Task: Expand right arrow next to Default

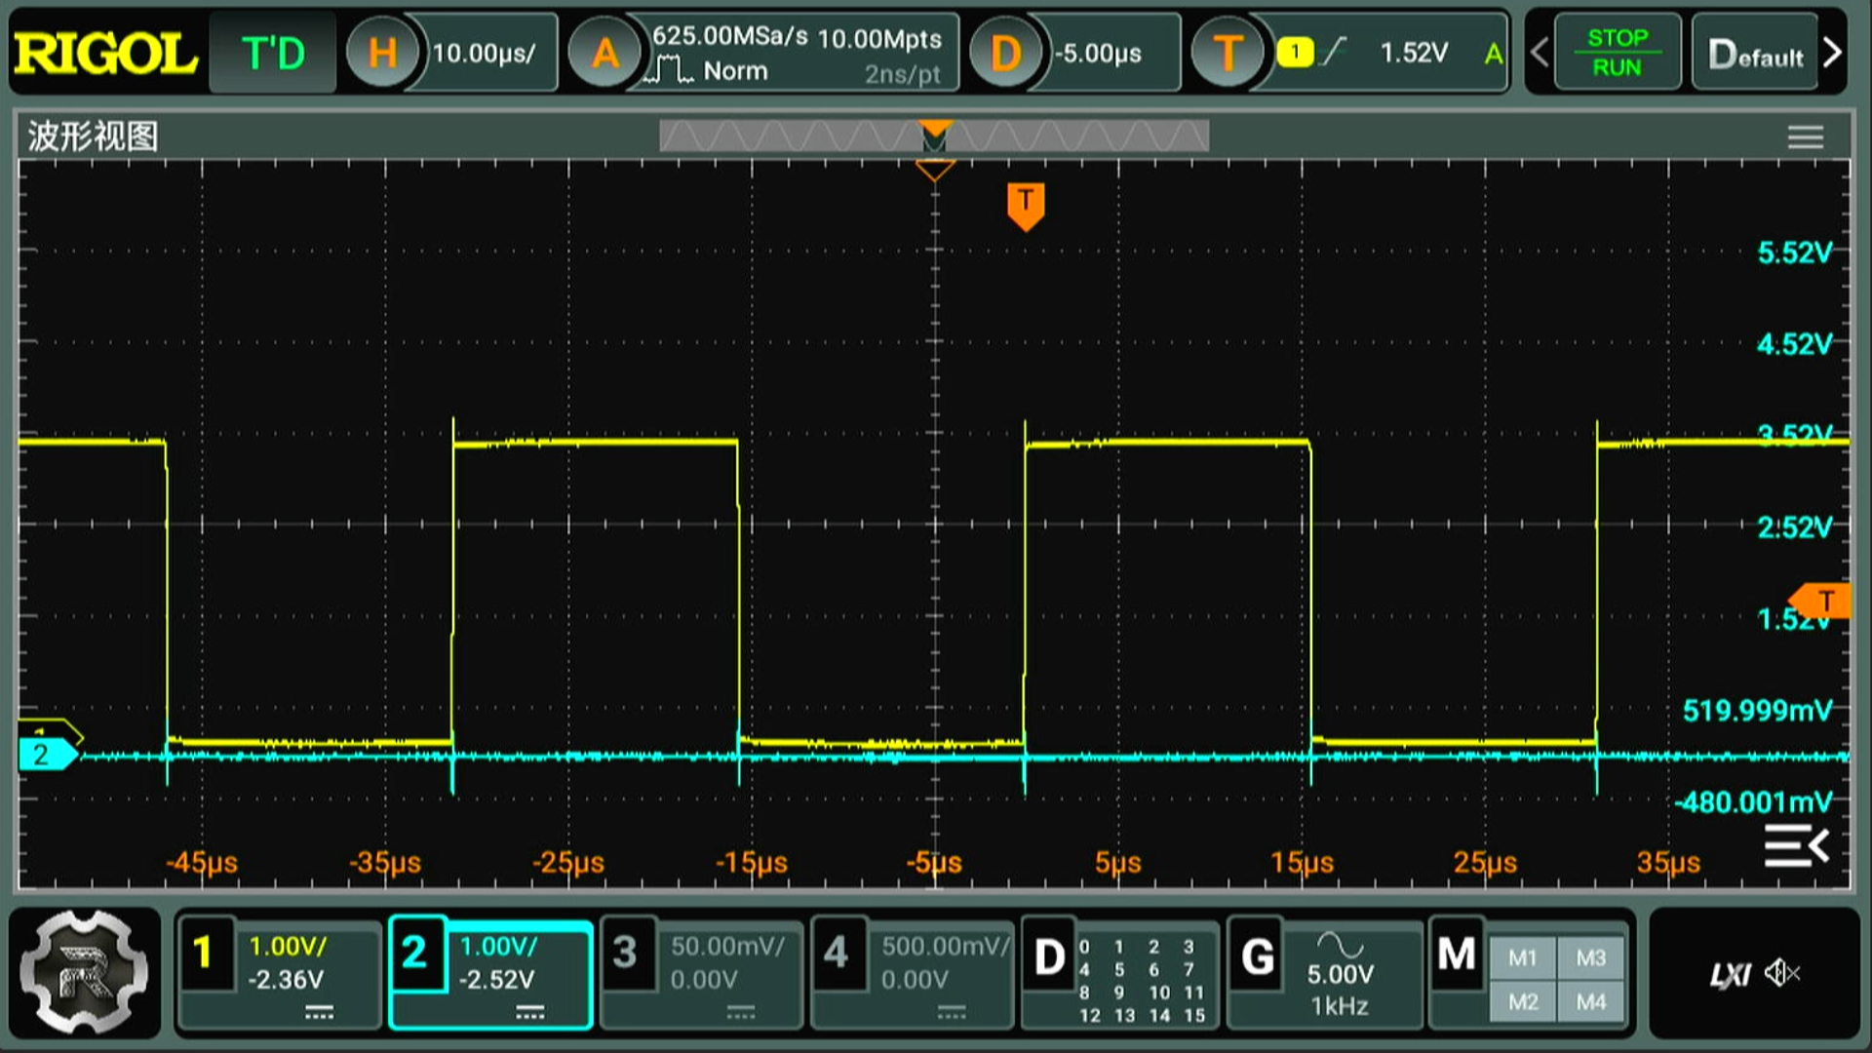Action: point(1832,53)
